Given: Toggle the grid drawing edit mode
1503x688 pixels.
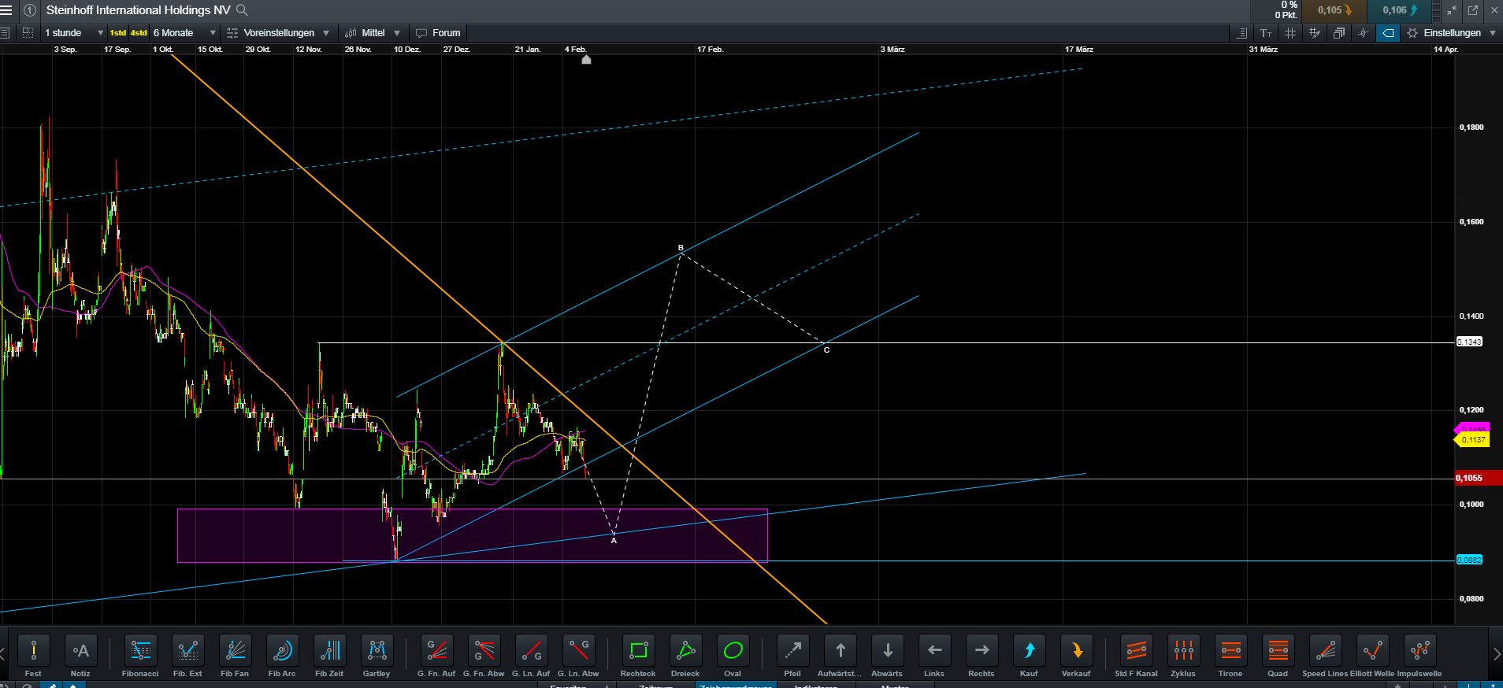Looking at the screenshot, I should point(1314,33).
